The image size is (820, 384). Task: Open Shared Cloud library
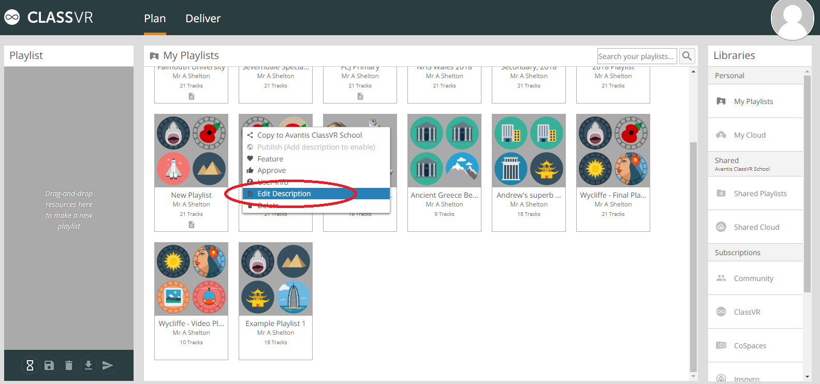click(755, 227)
